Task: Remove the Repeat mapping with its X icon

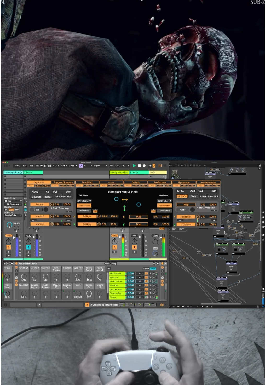Action: pos(52,204)
